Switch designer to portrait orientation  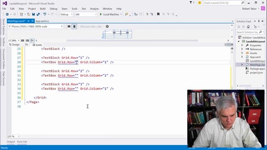coord(74,27)
